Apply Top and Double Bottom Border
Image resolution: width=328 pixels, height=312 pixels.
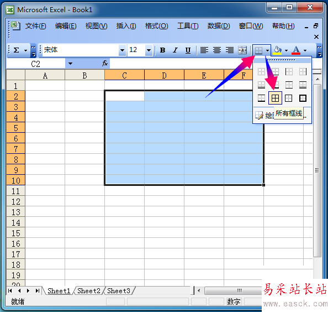click(x=303, y=85)
